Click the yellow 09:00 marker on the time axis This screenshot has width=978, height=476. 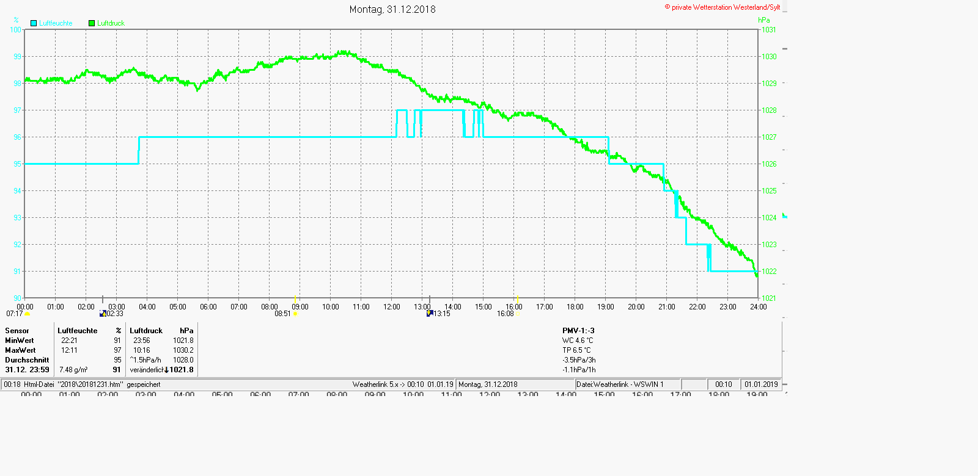coord(295,298)
